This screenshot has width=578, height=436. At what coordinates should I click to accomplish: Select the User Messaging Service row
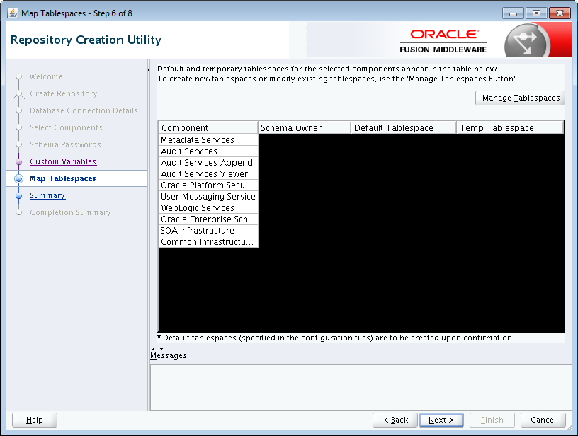[208, 196]
